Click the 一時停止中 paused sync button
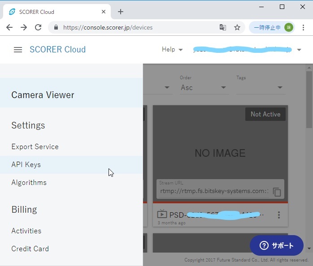This screenshot has height=266, width=313. [x=272, y=27]
